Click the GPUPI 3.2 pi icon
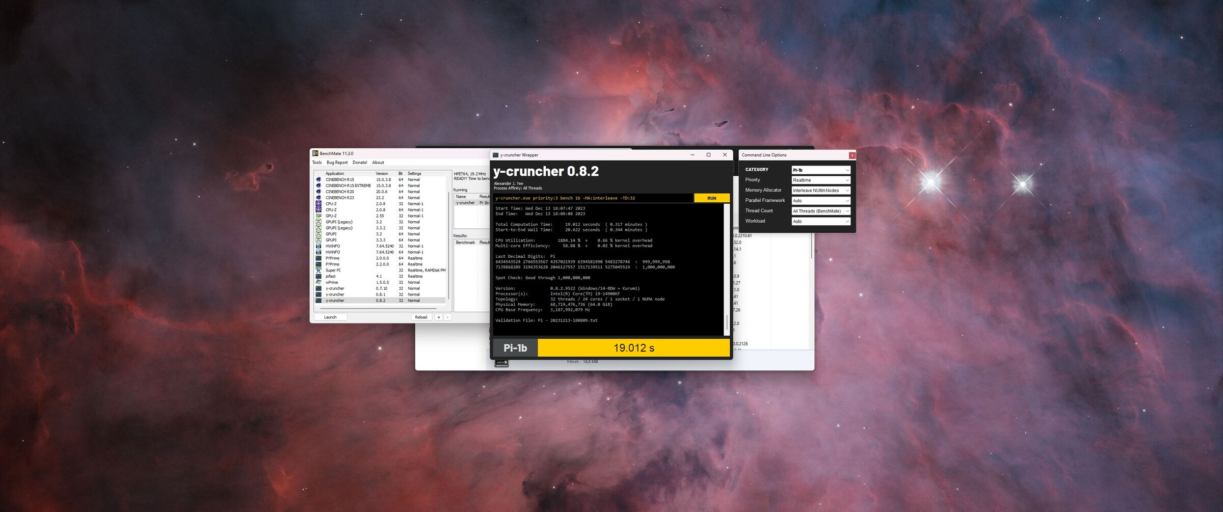This screenshot has width=1223, height=512. tap(318, 234)
